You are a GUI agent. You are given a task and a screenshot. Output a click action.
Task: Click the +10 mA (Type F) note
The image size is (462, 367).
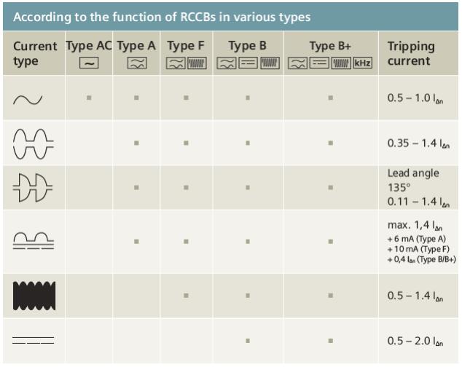point(418,250)
